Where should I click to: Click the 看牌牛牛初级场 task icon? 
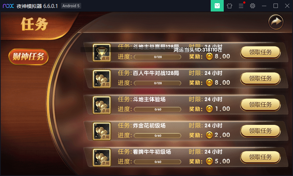click(102, 157)
